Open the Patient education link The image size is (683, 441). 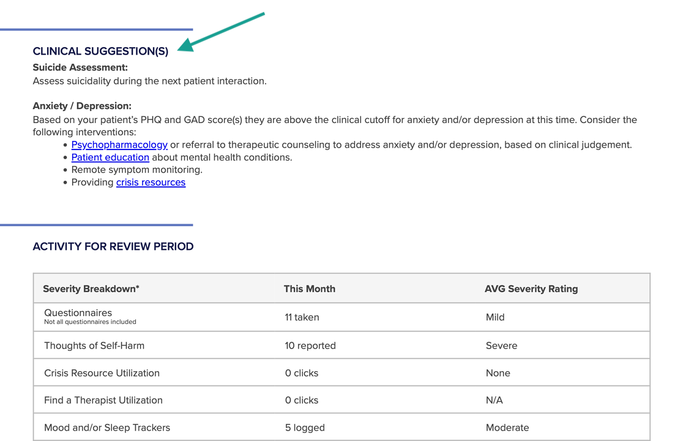tap(110, 157)
